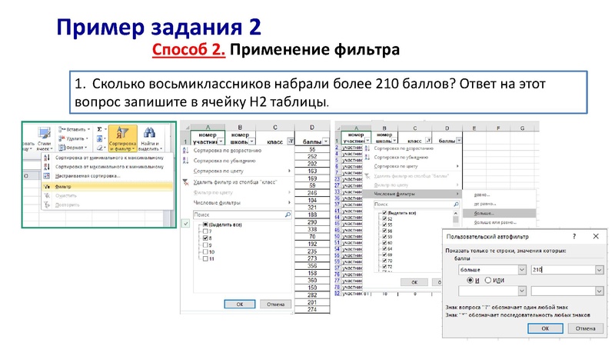Toggle the 64 score checkbox
Image resolution: width=615 pixels, height=346 pixels.
point(384,248)
